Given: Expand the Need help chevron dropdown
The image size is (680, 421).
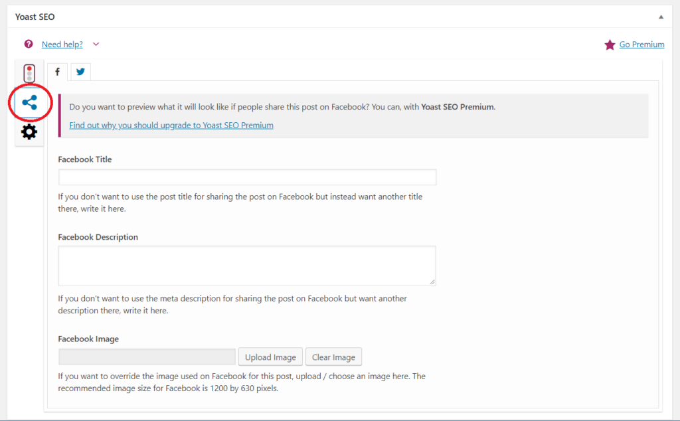Looking at the screenshot, I should click(x=96, y=44).
